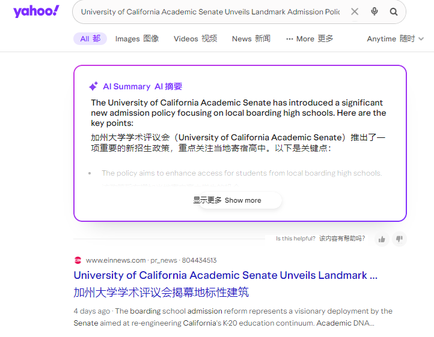Open 'University of California Academic Senate Unveils Landmark' result
This screenshot has height=337, width=434.
click(225, 275)
